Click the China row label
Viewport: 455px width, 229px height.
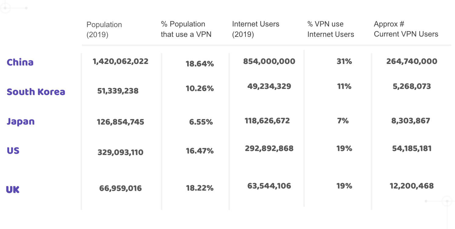(20, 62)
